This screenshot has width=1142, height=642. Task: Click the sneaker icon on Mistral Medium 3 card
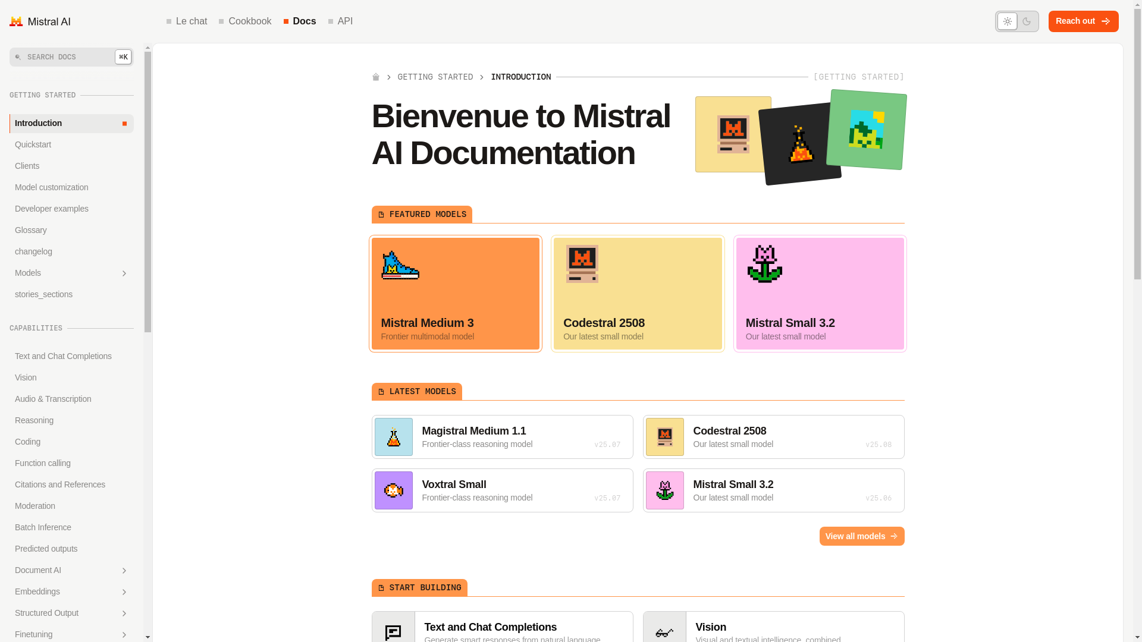point(400,265)
